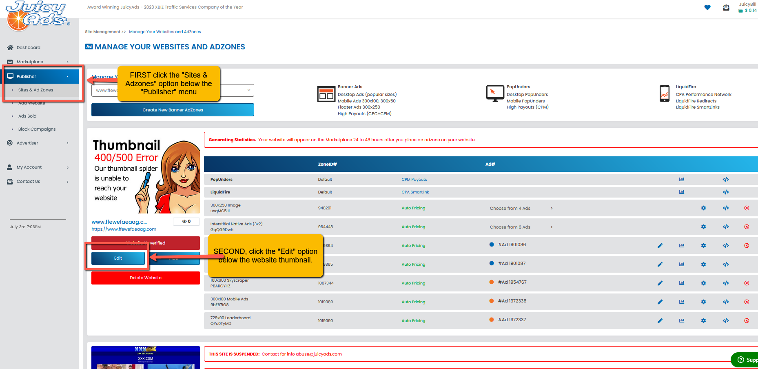The width and height of the screenshot is (758, 369).
Task: Open the green Support chat button
Action: click(x=744, y=360)
